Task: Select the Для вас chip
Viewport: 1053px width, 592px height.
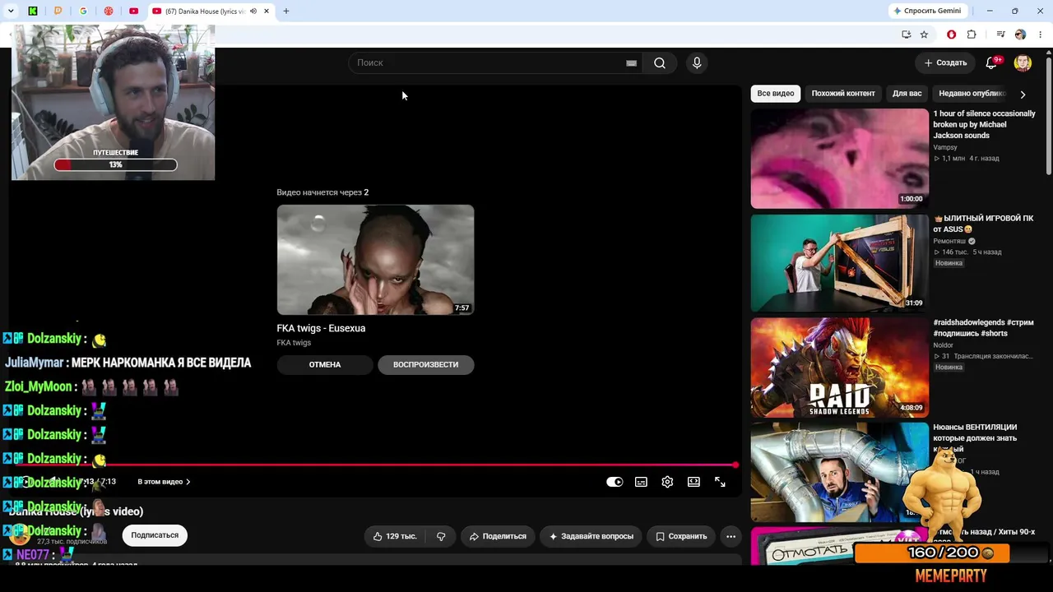Action: pos(907,94)
